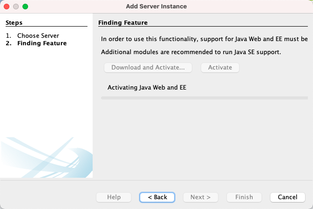The height and width of the screenshot is (209, 313).
Task: Click the Steps heading
Action: click(14, 23)
